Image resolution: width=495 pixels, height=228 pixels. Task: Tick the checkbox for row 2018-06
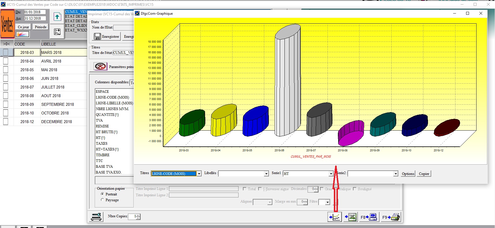click(x=5, y=78)
